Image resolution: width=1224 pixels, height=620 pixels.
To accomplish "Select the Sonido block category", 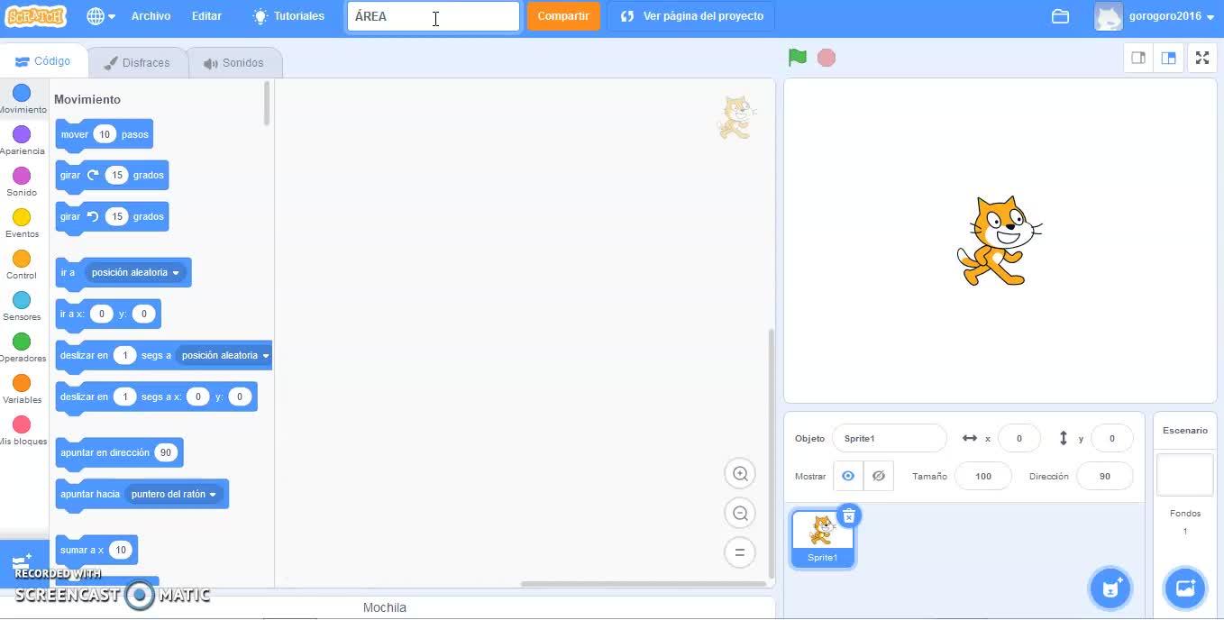I will click(x=22, y=182).
